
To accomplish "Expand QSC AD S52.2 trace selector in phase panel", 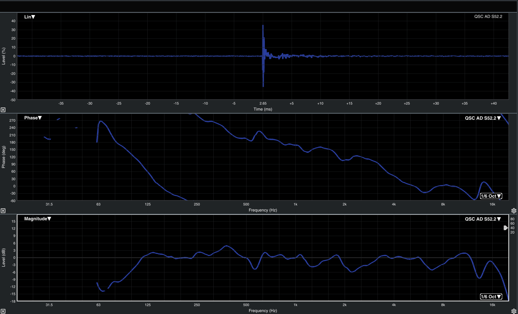I will (x=483, y=118).
